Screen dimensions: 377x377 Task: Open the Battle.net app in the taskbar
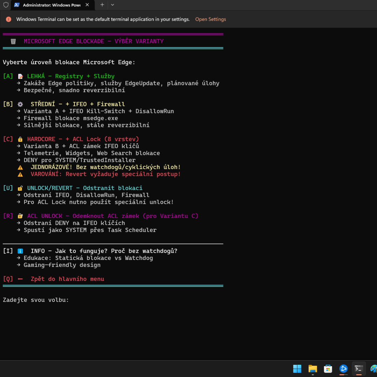pos(343,369)
